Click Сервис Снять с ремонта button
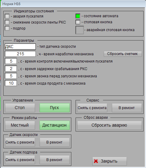The width and height of the screenshot is (146, 168). pos(92,108)
